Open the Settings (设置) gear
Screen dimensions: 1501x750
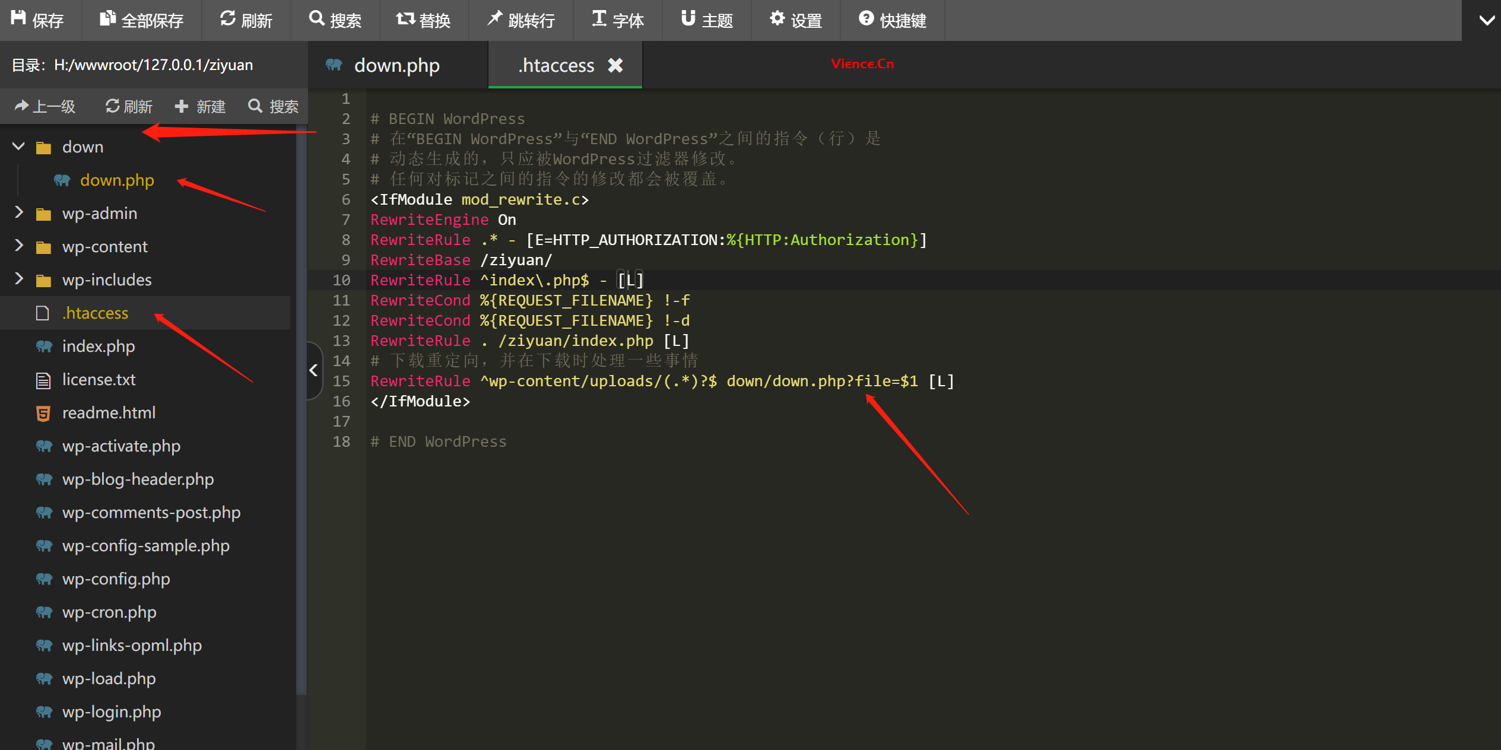(x=777, y=19)
